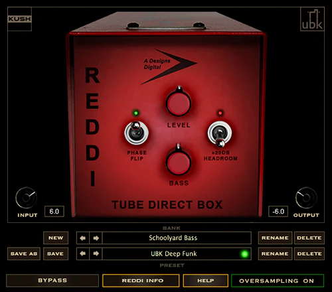Click the Input value field showing 6.0
Screen dimensions: 332x292
(54, 212)
